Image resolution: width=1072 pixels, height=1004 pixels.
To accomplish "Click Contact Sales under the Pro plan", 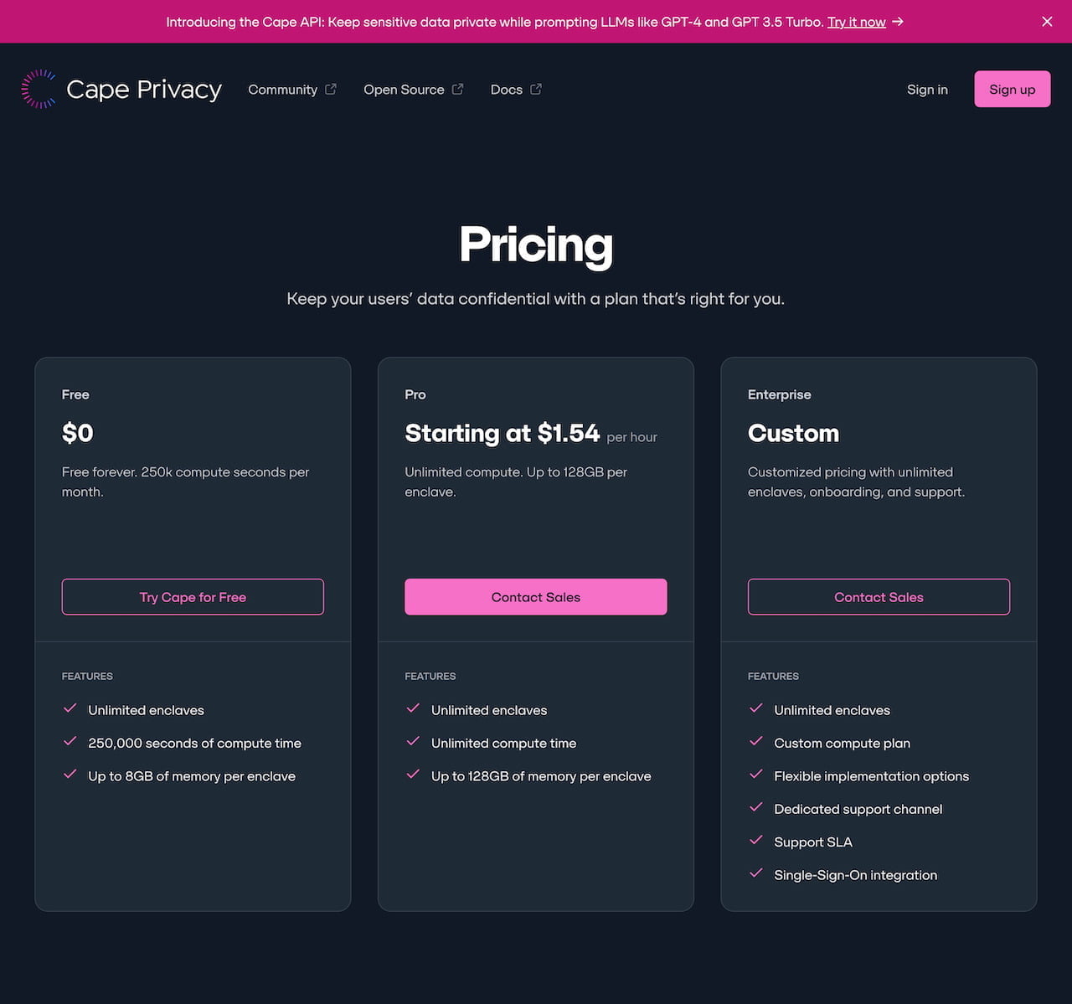I will (535, 597).
